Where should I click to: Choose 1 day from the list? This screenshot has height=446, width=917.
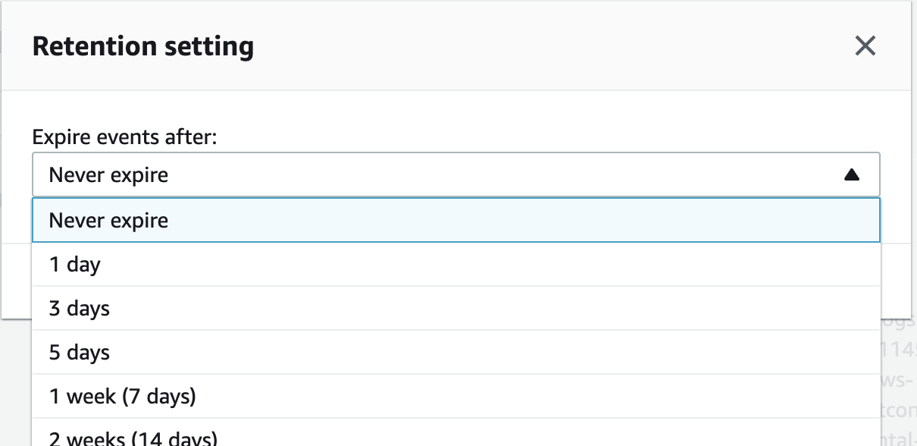(455, 265)
